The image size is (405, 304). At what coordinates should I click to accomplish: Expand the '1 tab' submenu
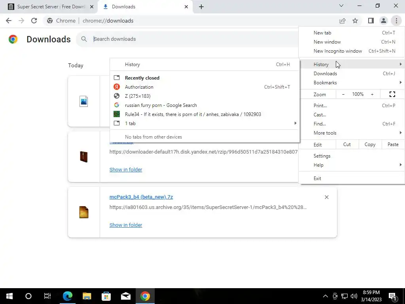click(205, 123)
